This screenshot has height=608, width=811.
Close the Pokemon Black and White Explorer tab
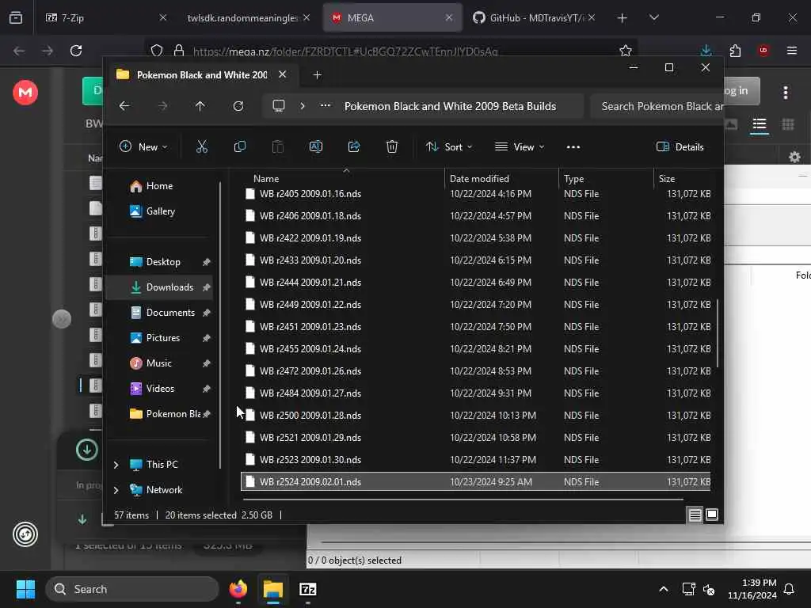click(283, 74)
